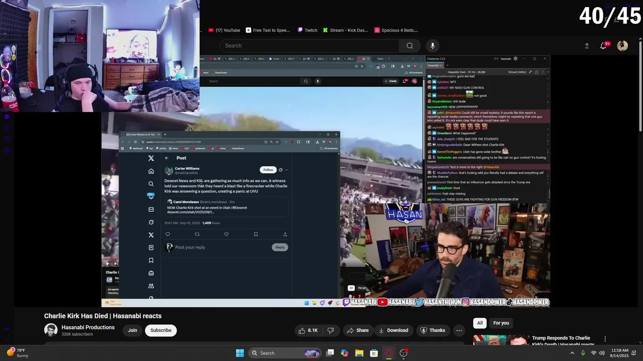Viewport: 643px width, 361px height.
Task: Open the Stream - Kick Dashboard bookmark
Action: tap(346, 30)
